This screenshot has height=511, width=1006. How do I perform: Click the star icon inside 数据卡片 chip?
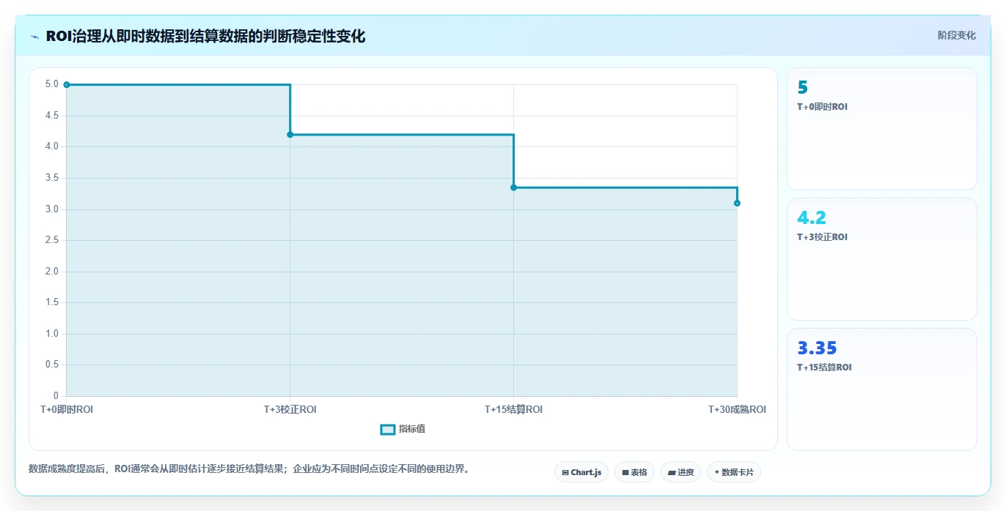pyautogui.click(x=716, y=472)
